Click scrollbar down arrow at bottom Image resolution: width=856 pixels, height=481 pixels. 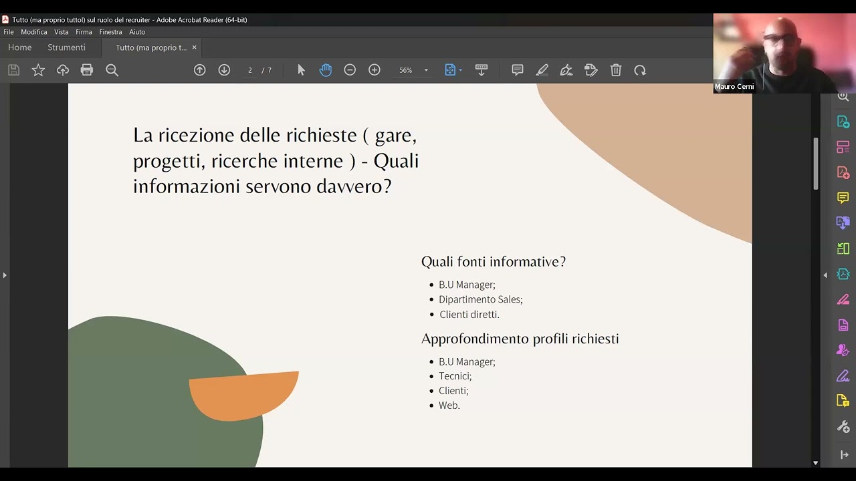coord(815,462)
